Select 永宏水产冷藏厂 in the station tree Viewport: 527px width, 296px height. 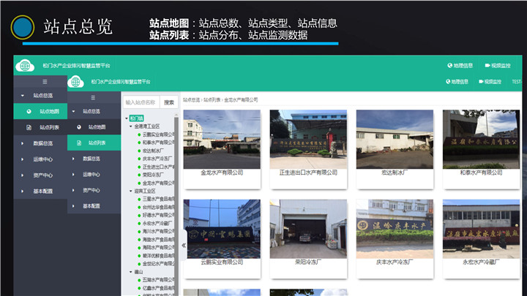(x=157, y=223)
